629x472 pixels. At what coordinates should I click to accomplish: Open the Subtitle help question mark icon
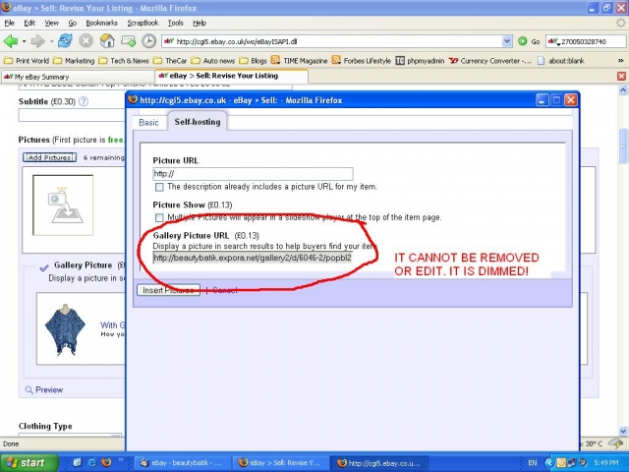(x=83, y=100)
